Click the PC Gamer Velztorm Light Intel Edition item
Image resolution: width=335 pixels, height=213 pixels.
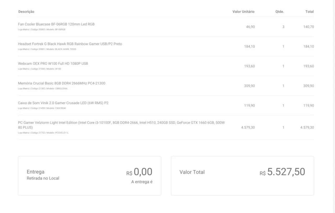tap(121, 123)
